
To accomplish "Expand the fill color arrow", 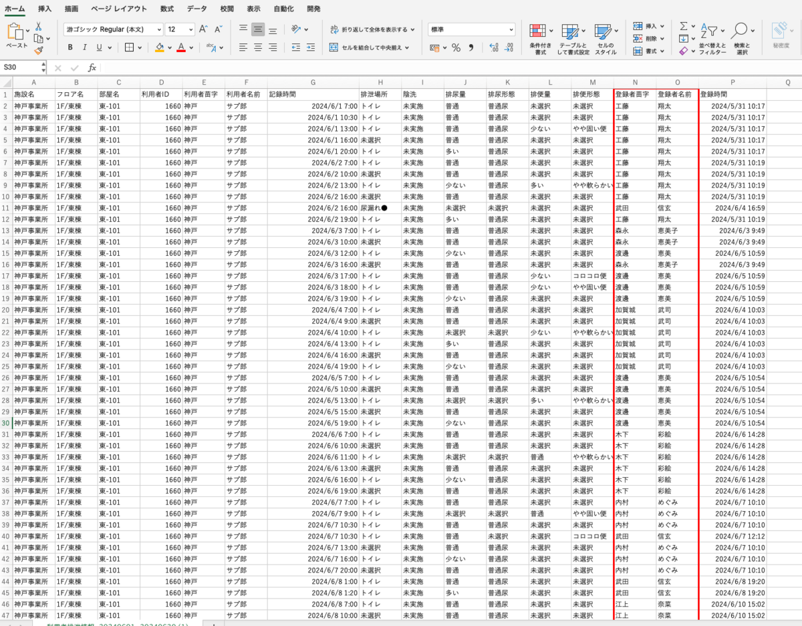I will click(x=170, y=47).
